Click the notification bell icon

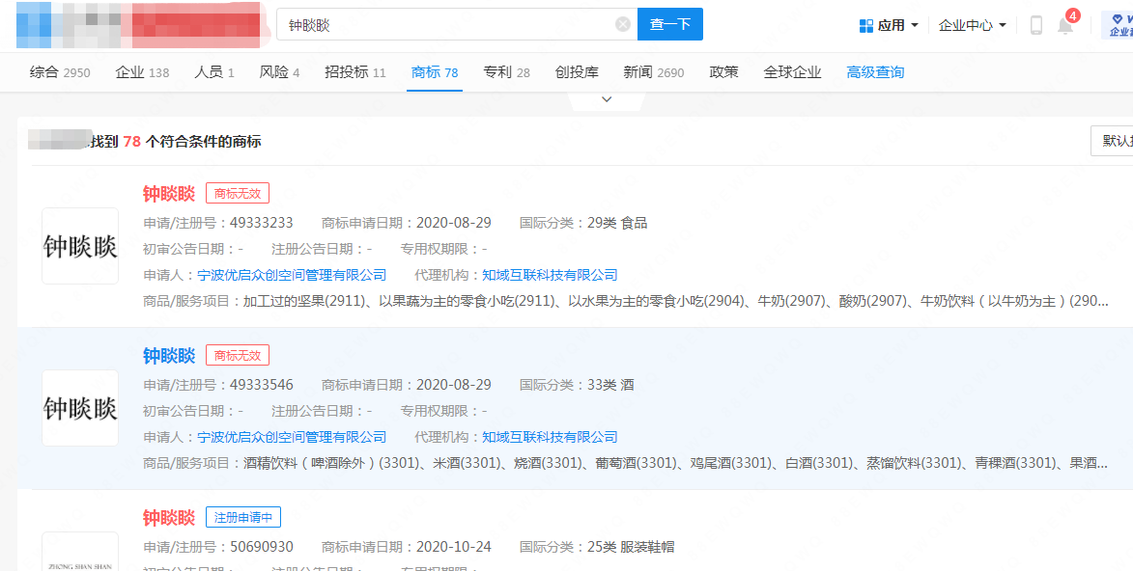(x=1064, y=26)
